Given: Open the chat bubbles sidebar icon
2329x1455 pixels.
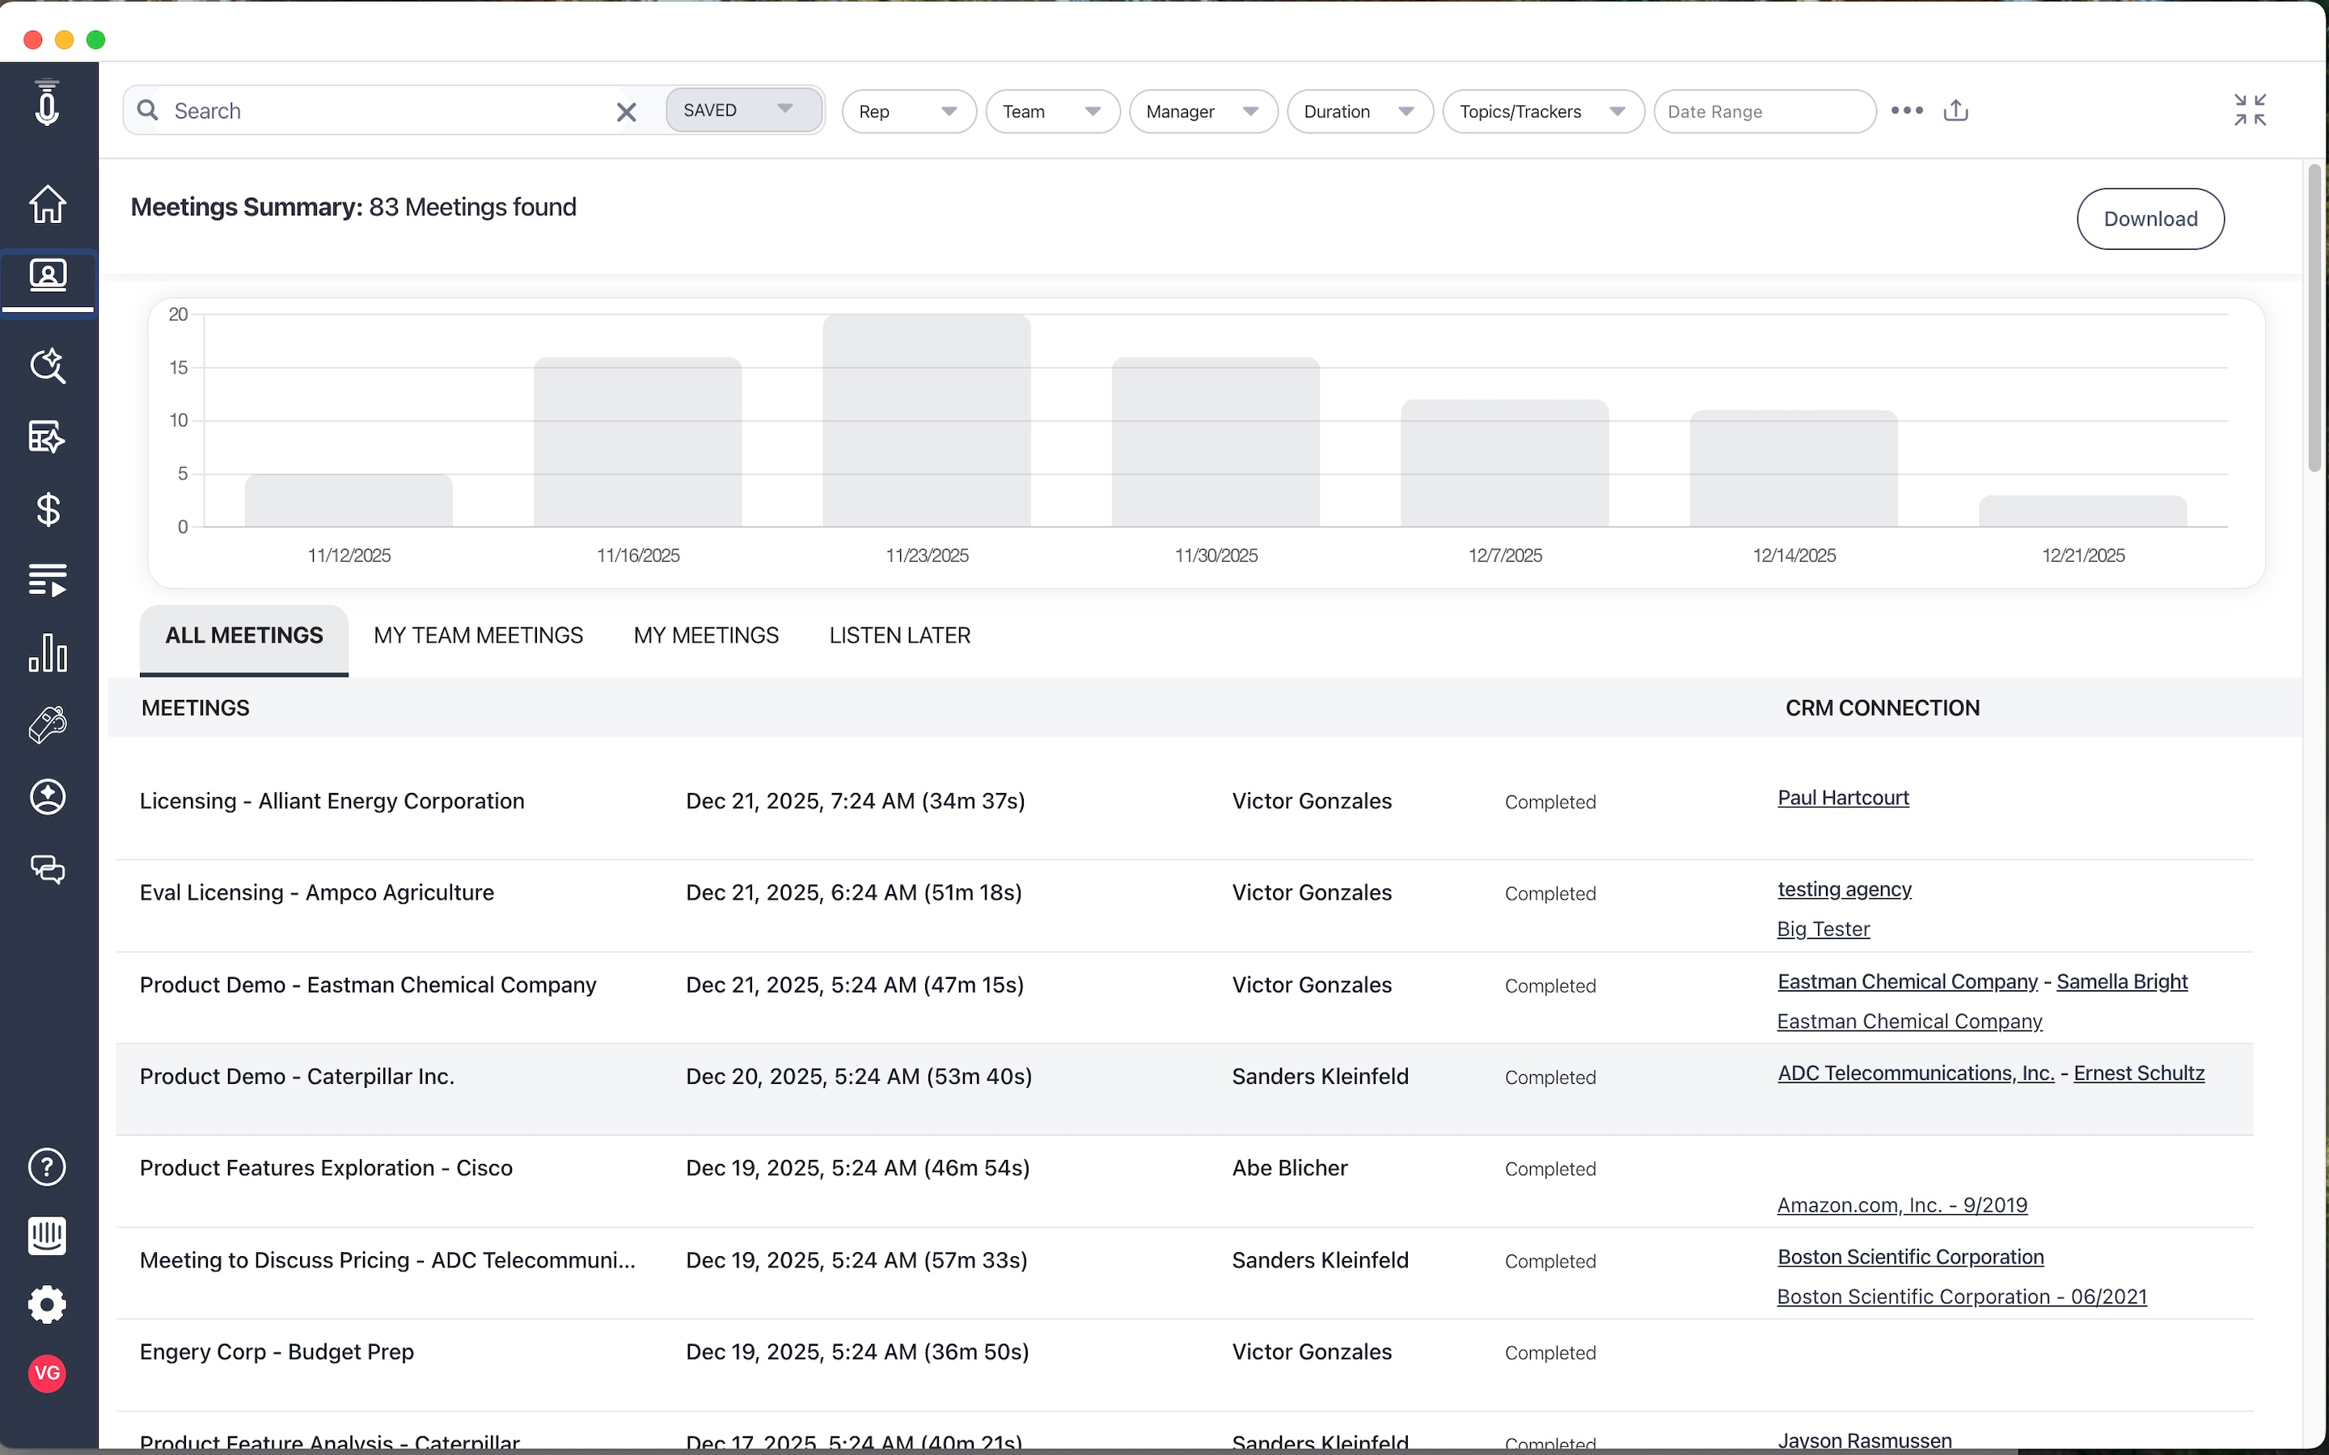Looking at the screenshot, I should pos(47,869).
